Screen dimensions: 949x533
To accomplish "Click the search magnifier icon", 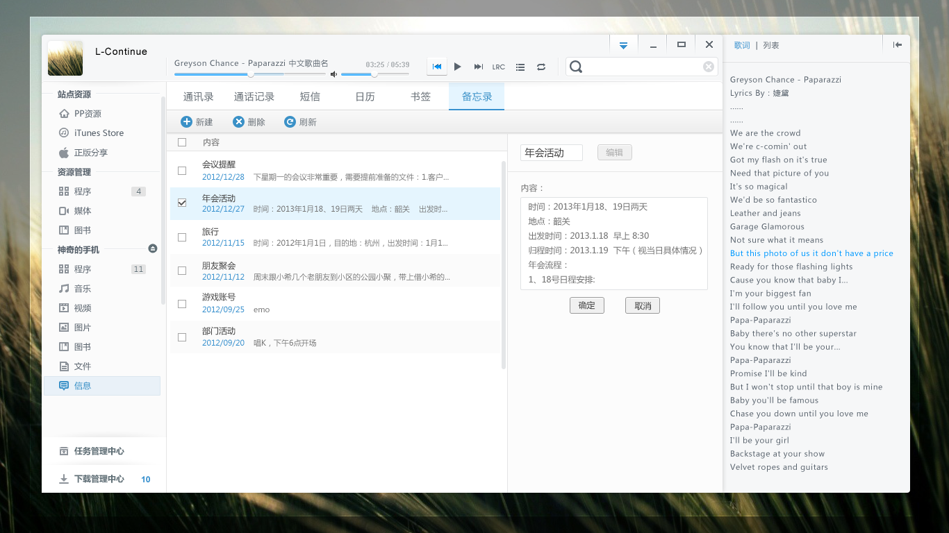I will pos(576,67).
